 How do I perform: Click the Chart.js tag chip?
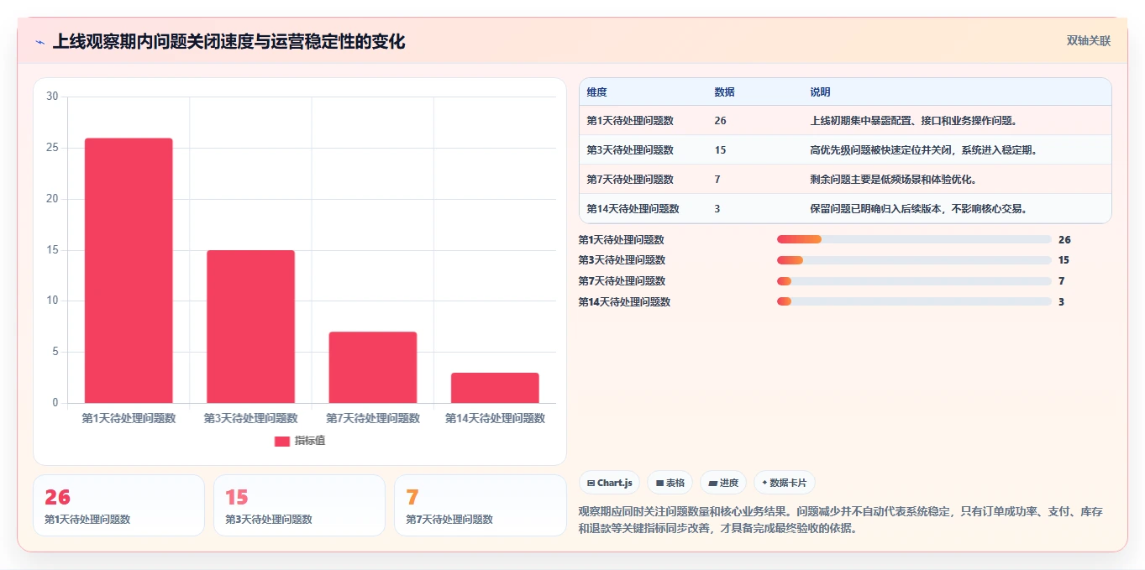point(609,483)
